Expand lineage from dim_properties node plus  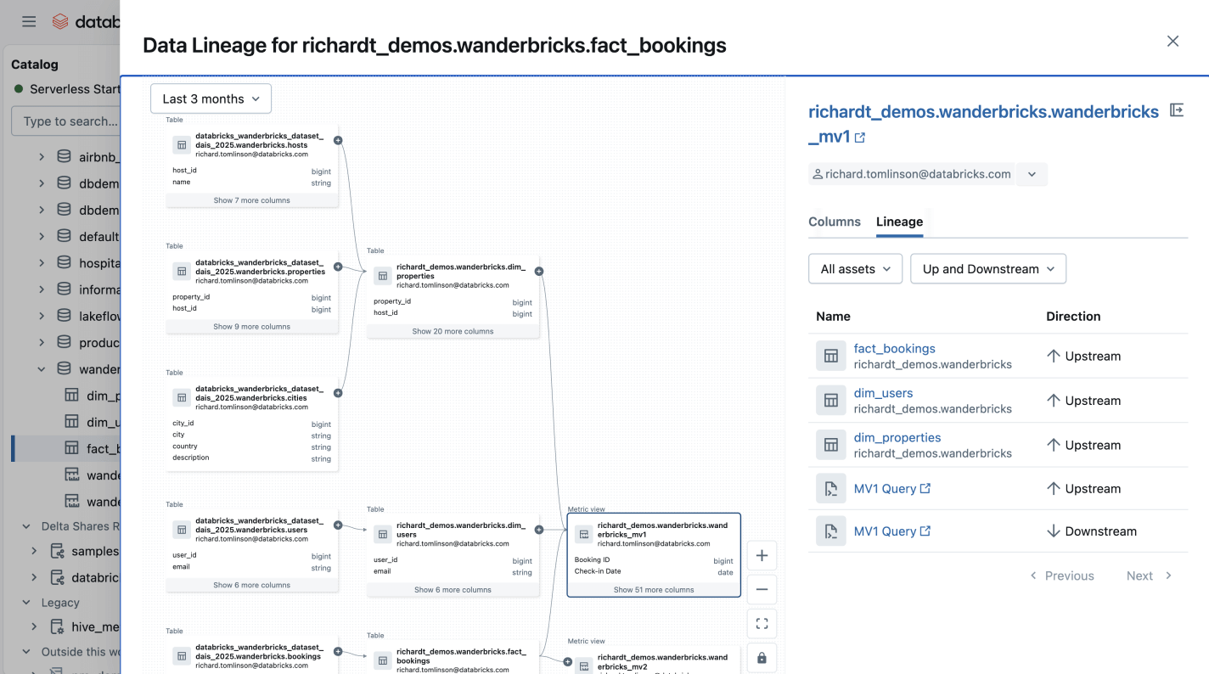[539, 272]
